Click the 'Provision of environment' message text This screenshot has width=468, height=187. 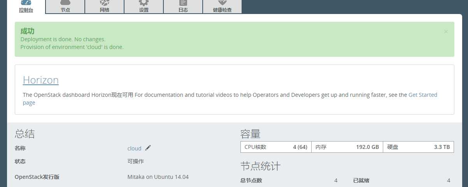pyautogui.click(x=72, y=47)
